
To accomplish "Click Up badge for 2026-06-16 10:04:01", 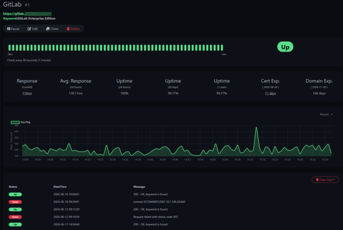I will [15, 194].
